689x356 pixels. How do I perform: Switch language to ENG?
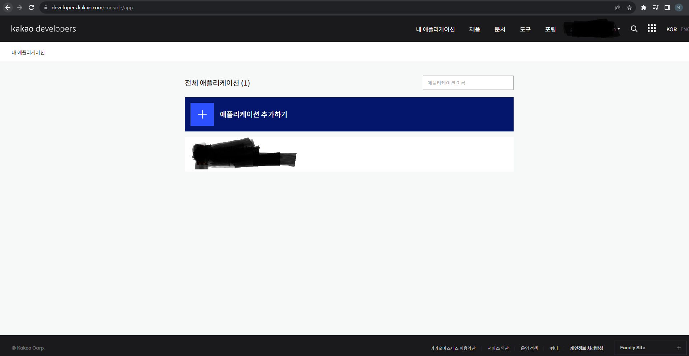point(685,29)
